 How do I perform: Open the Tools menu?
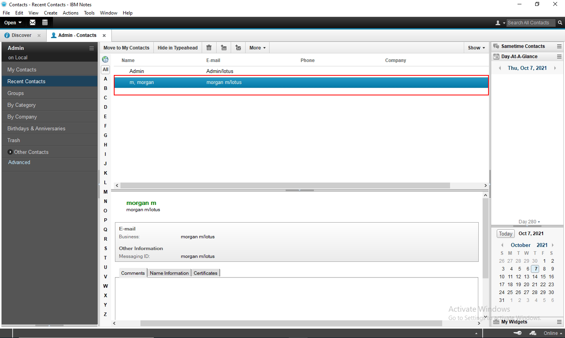pyautogui.click(x=89, y=13)
